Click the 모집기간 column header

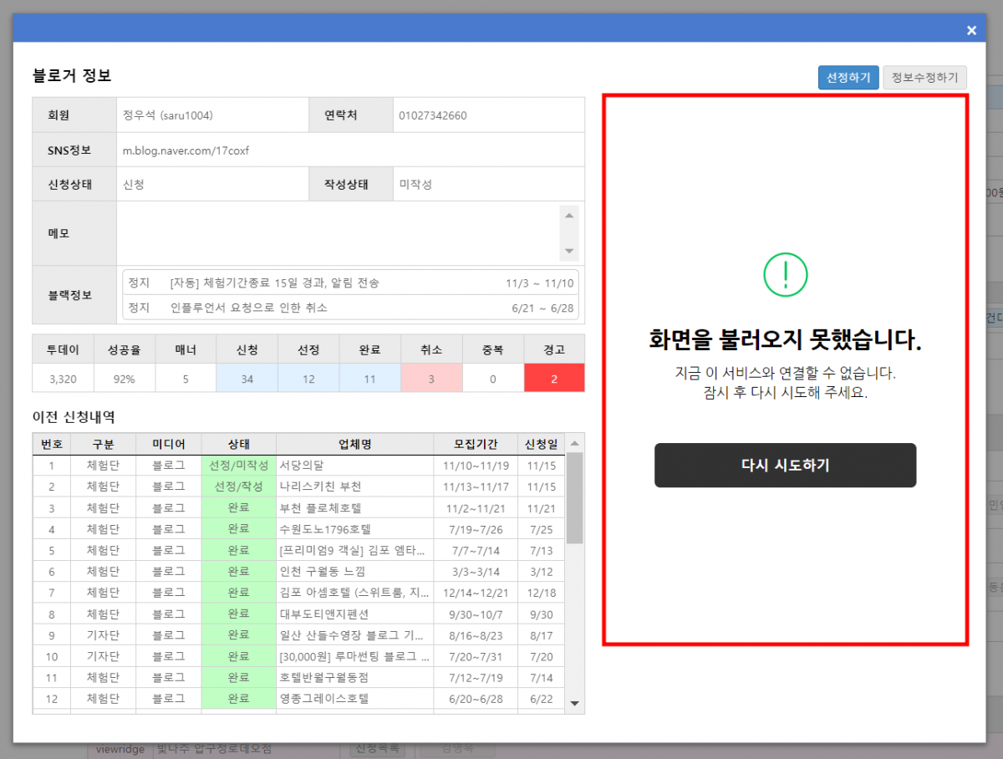pos(475,443)
